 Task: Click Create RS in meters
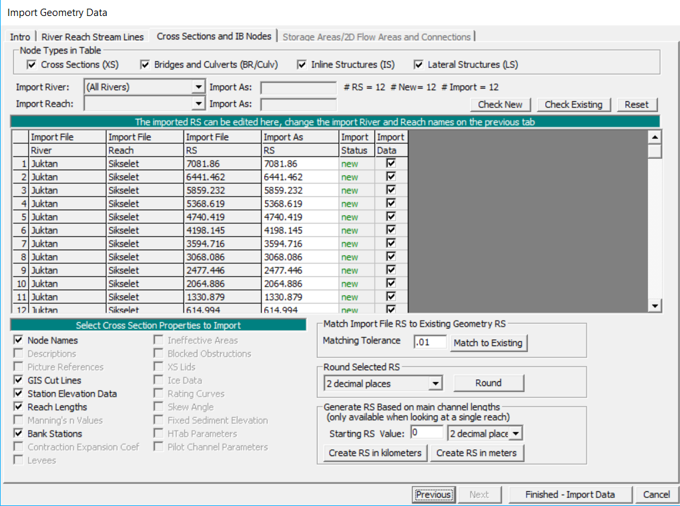[x=476, y=453]
